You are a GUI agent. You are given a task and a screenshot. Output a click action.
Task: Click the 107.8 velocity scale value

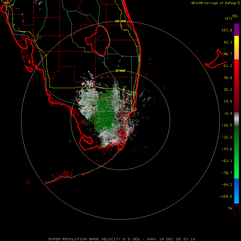227,30
